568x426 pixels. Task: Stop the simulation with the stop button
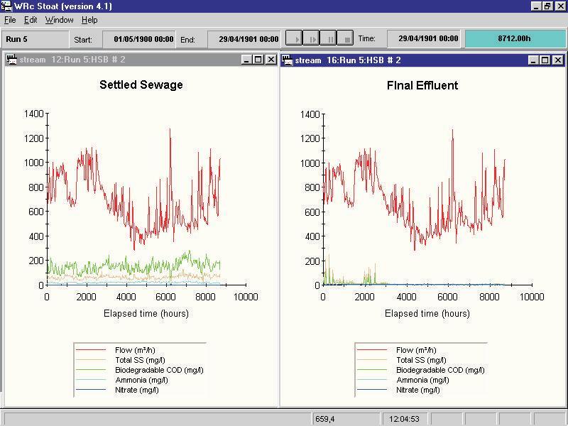(x=345, y=38)
